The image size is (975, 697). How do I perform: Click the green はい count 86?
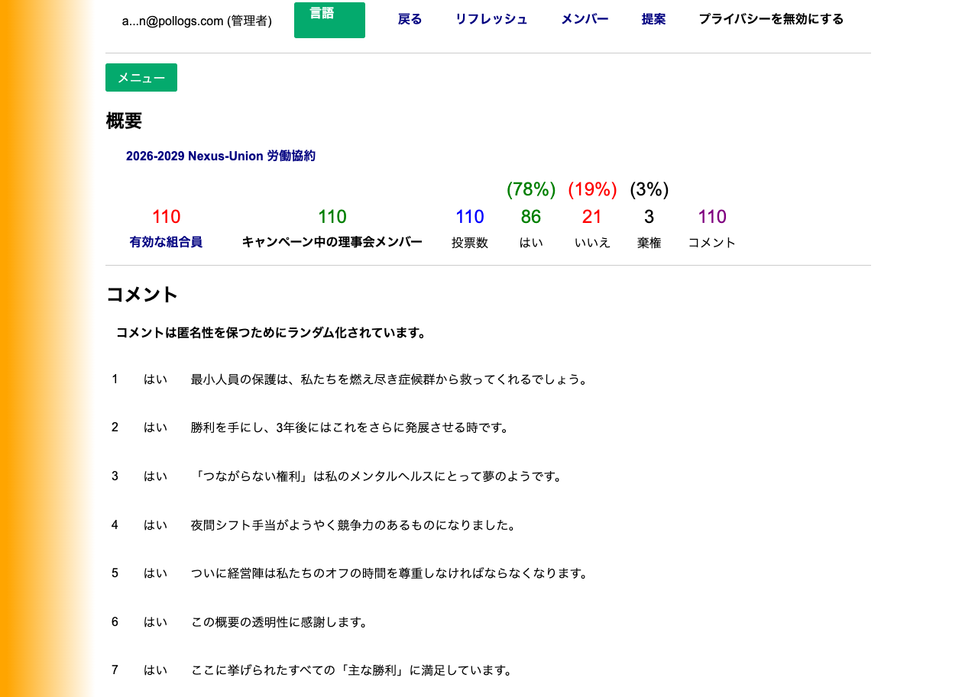click(531, 217)
